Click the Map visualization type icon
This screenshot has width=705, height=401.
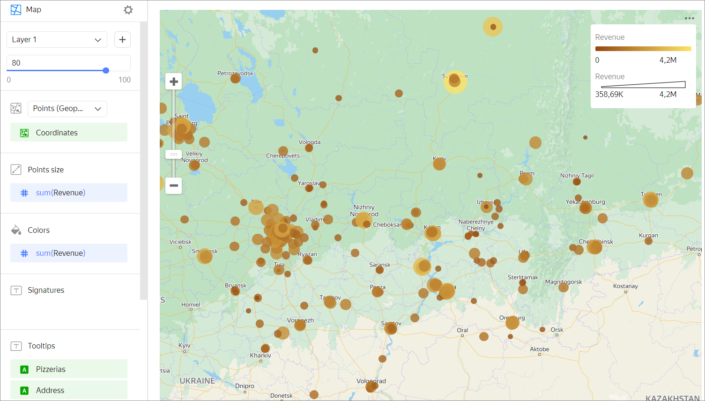click(16, 10)
